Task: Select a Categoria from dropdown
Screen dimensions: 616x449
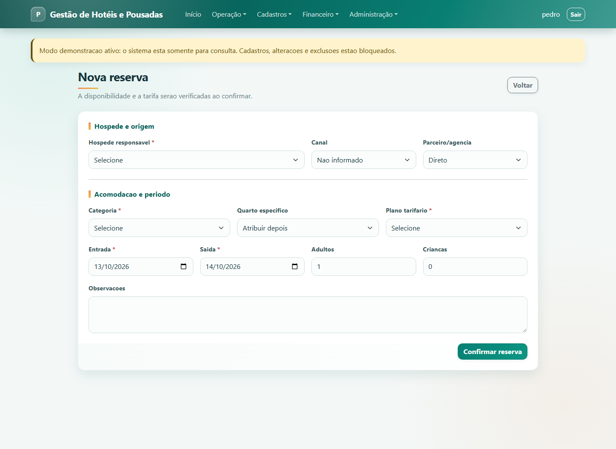Action: coord(159,228)
